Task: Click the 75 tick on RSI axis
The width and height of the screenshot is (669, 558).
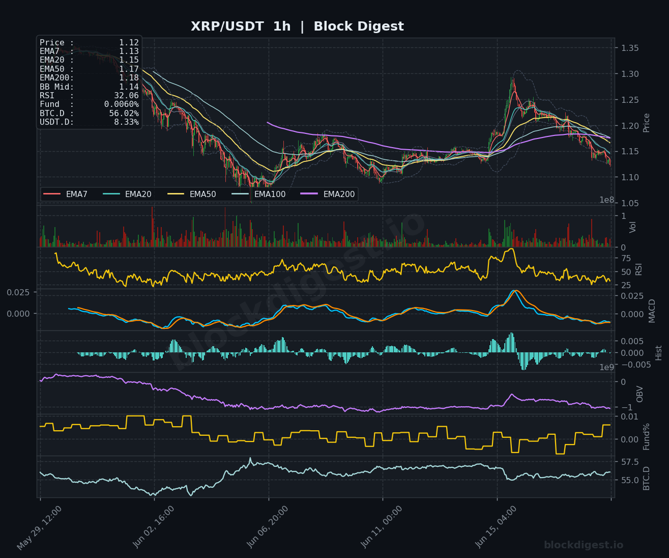Action: (x=625, y=259)
